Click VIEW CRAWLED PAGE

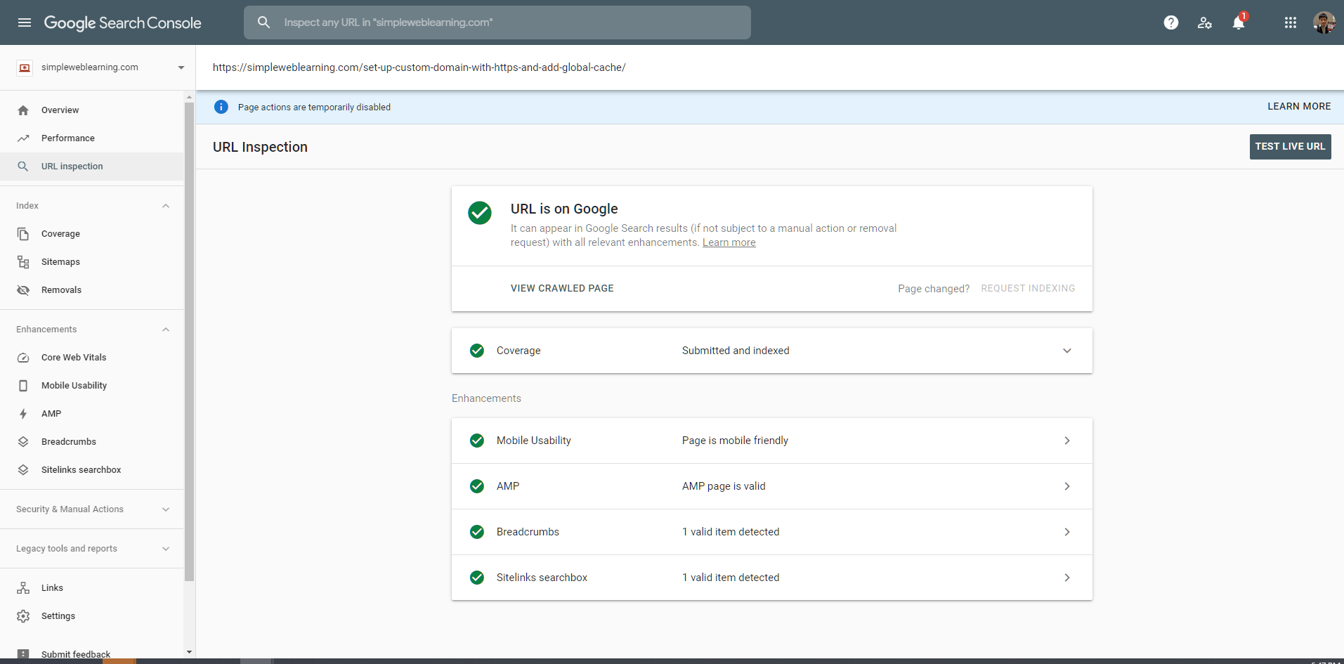[562, 289]
